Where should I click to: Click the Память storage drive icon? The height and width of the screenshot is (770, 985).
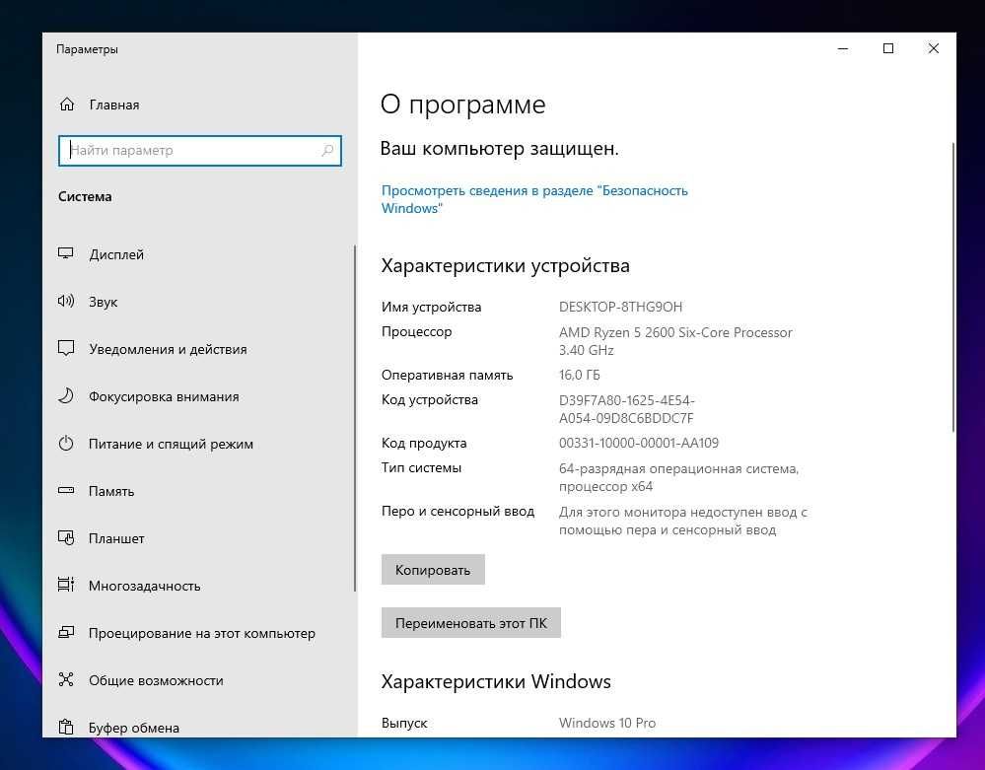(x=66, y=491)
